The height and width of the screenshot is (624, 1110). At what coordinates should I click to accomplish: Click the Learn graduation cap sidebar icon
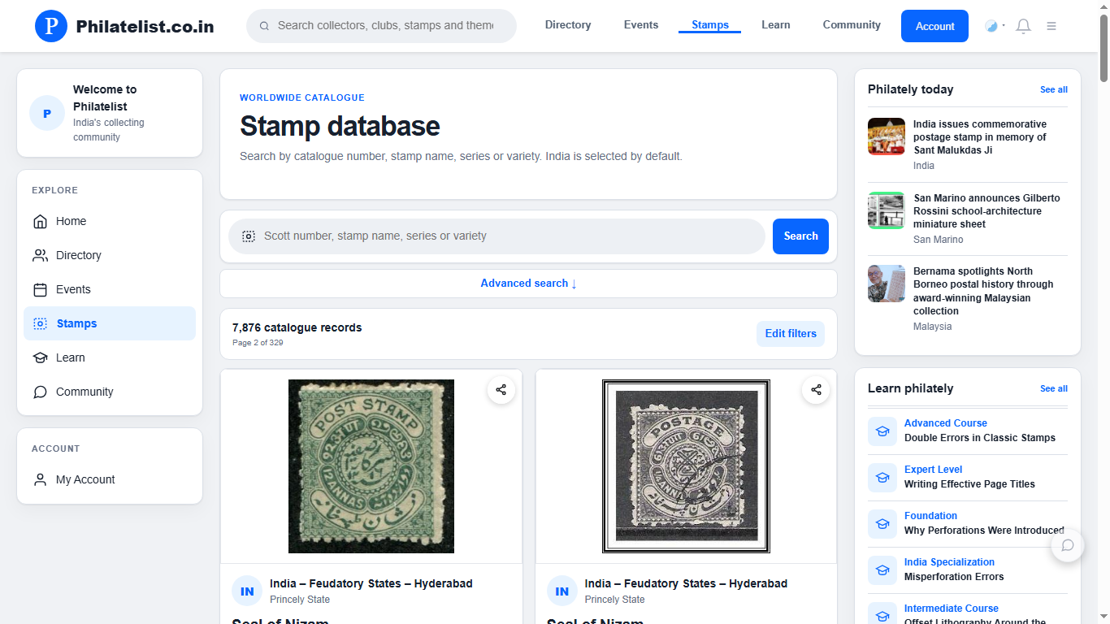tap(40, 357)
